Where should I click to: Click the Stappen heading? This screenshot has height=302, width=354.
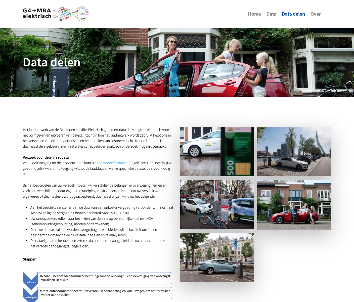[x=30, y=259]
